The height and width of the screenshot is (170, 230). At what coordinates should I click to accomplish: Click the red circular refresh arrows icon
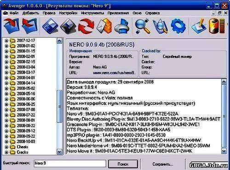(x=86, y=26)
